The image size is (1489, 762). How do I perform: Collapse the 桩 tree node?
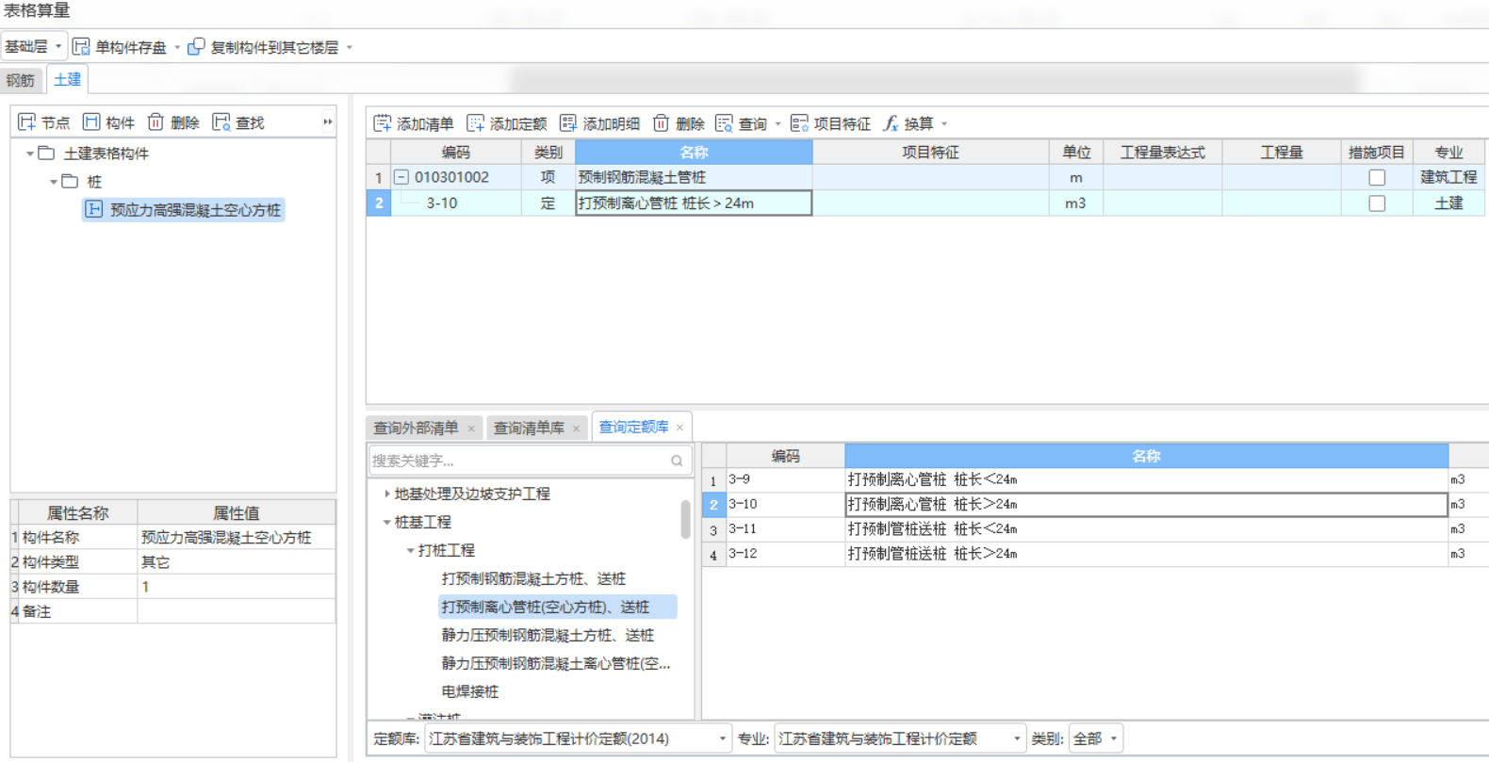click(54, 182)
